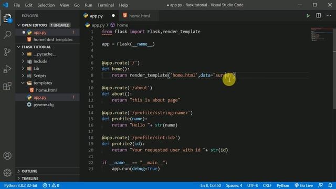Open the Help menu
The height and width of the screenshot is (189, 336).
[123, 5]
